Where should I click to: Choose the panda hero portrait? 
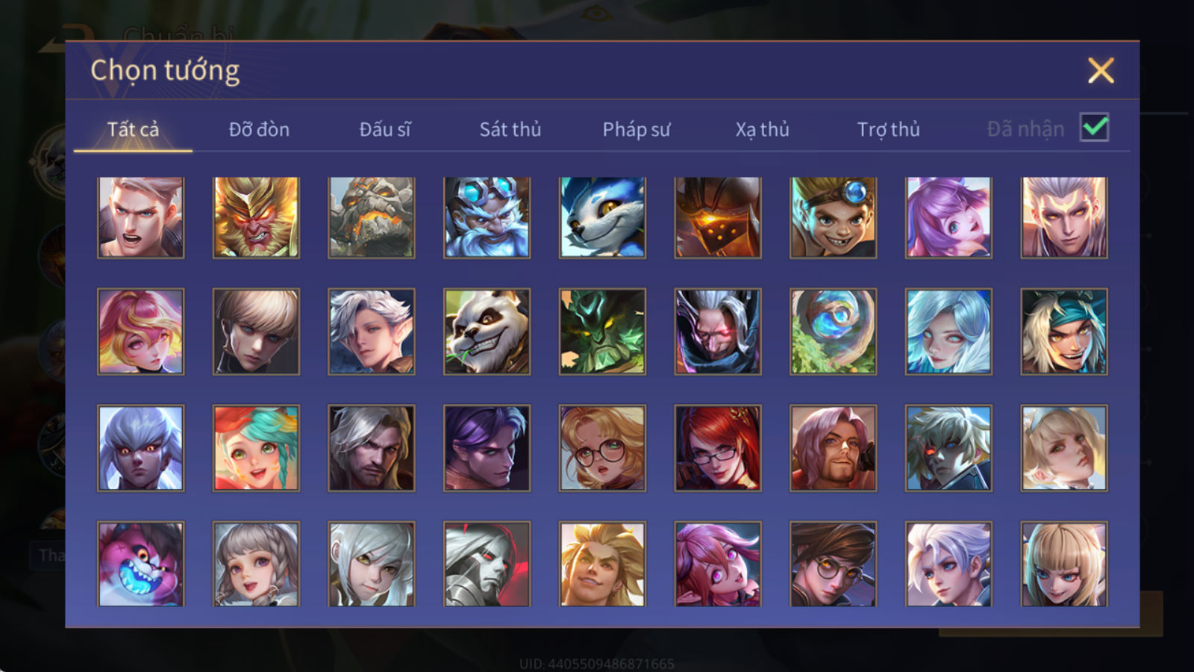click(x=487, y=332)
